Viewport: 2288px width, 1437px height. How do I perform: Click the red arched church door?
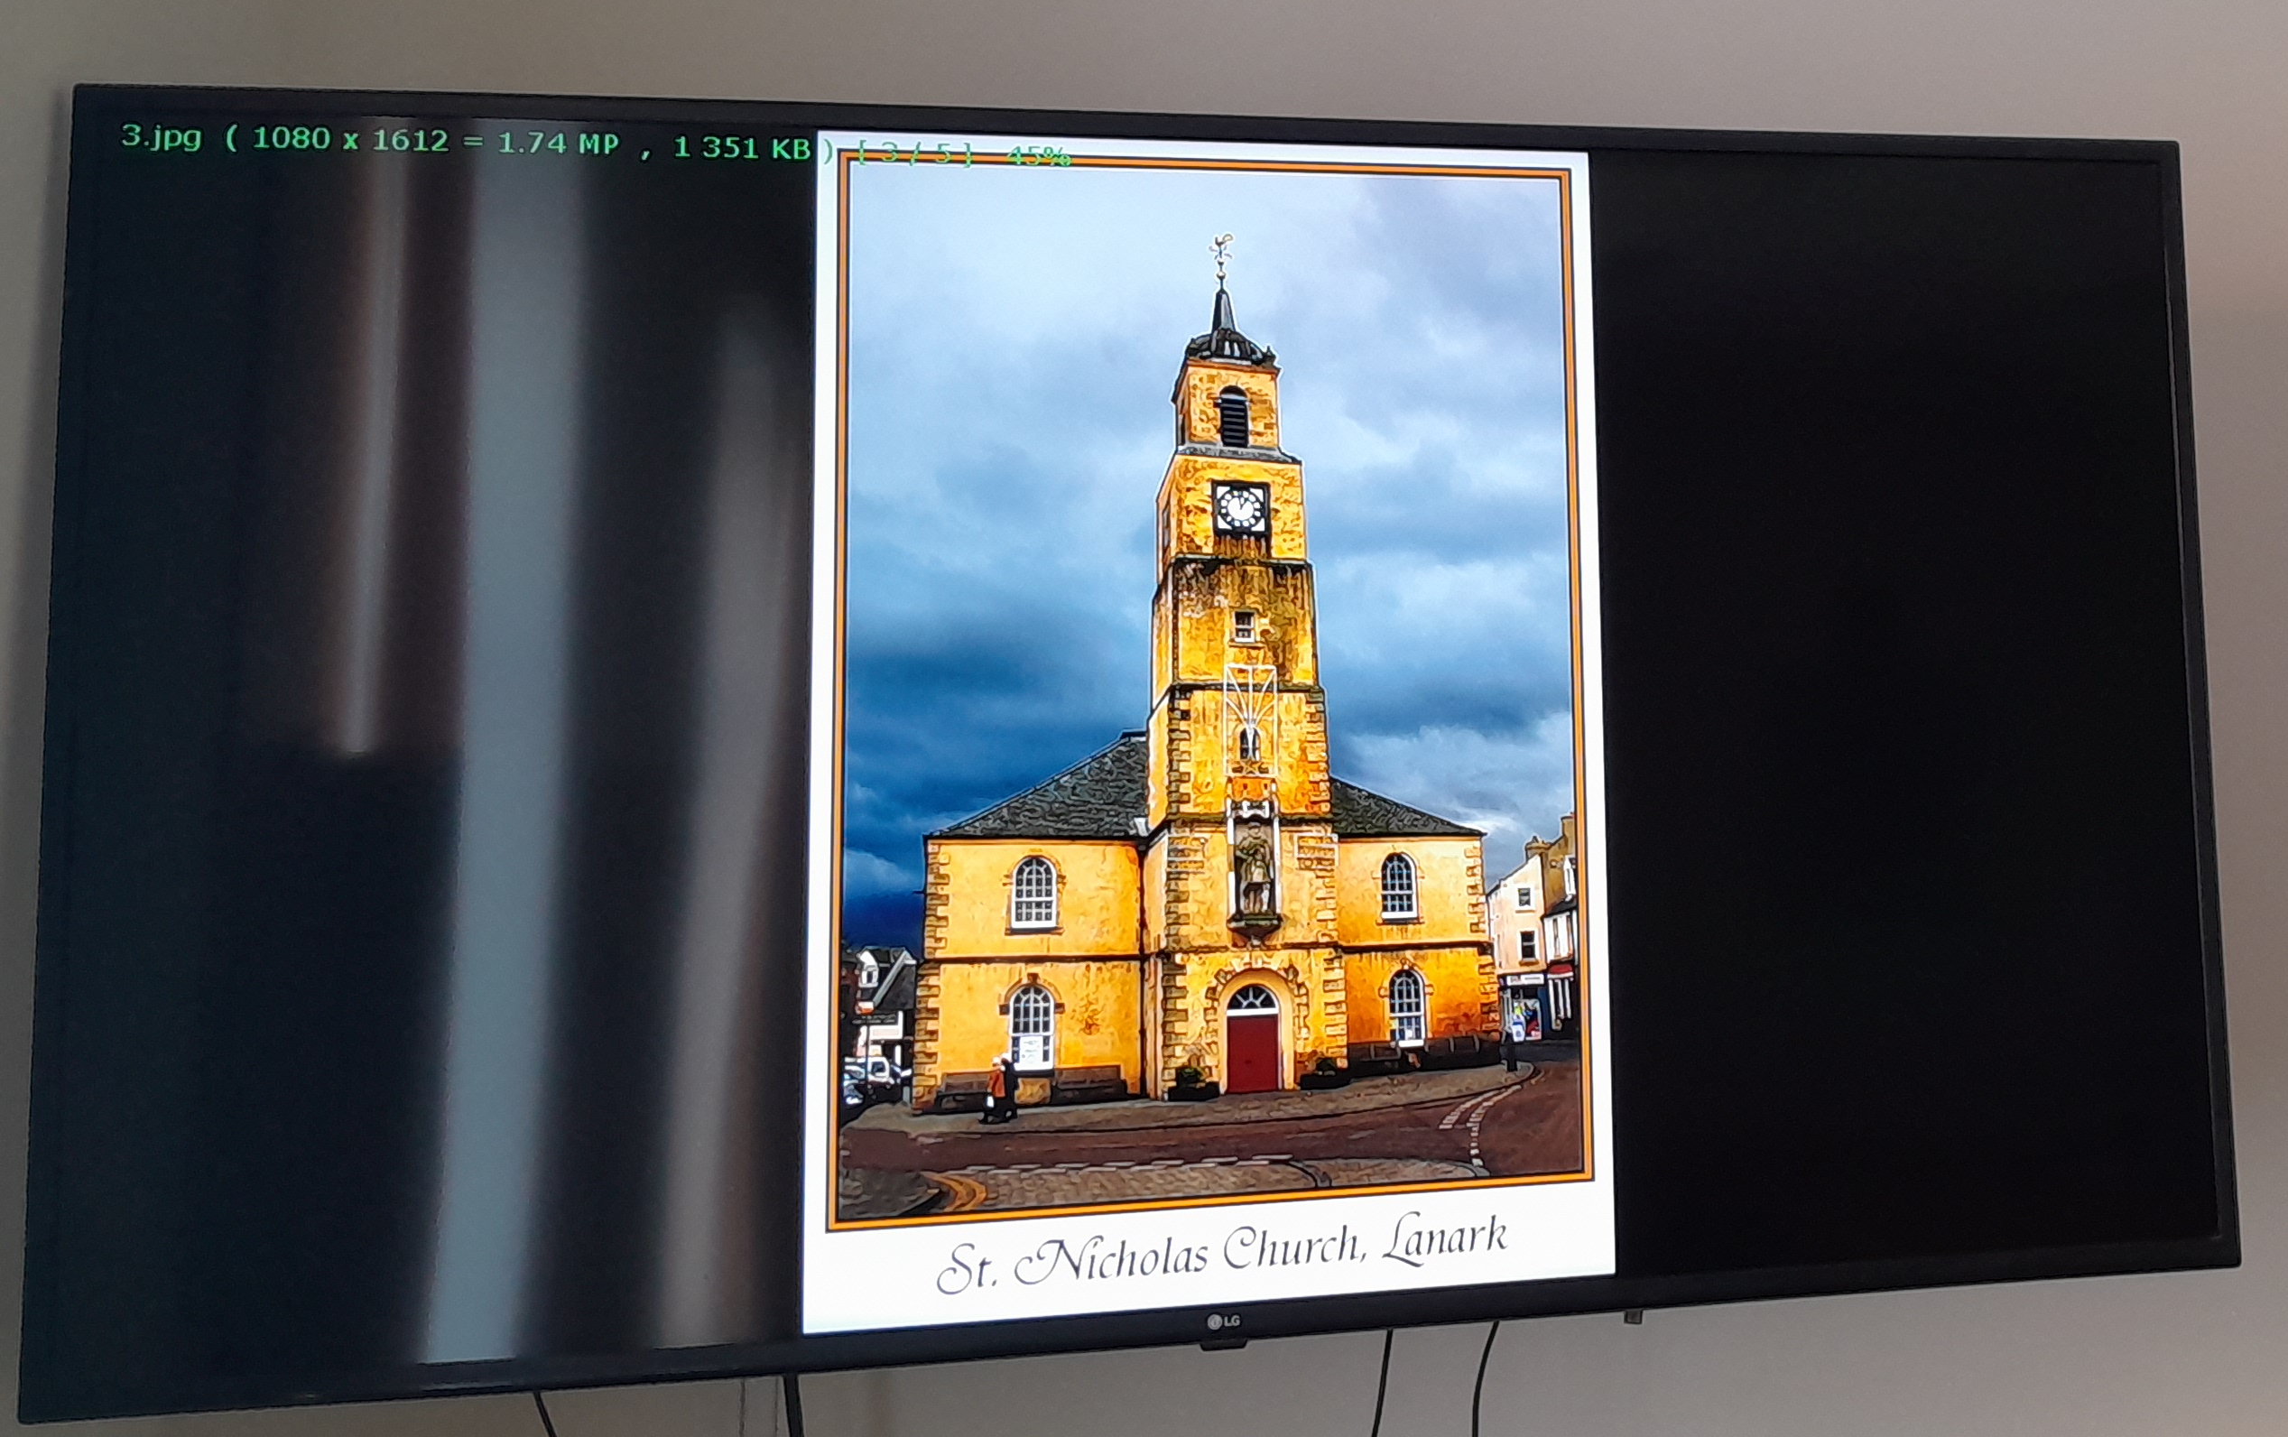tap(1253, 1052)
